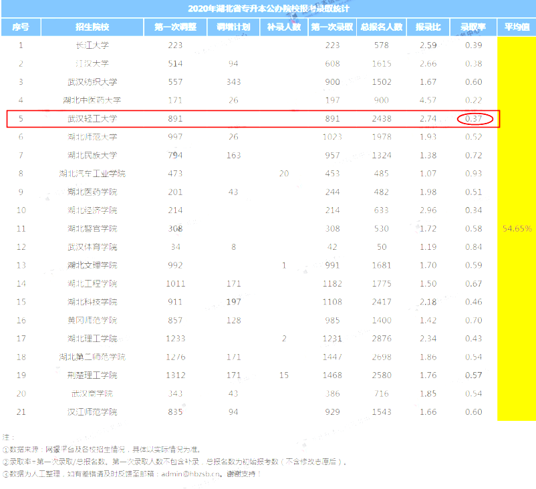Click first admission 991 in 湖北文理学院 row
Viewport: 536px width, 489px height.
click(332, 265)
